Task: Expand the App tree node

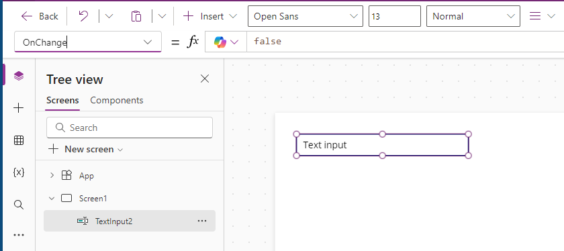Action: [52, 175]
